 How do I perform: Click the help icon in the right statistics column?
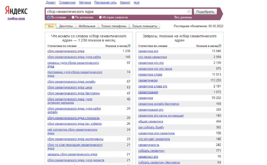(x=220, y=46)
